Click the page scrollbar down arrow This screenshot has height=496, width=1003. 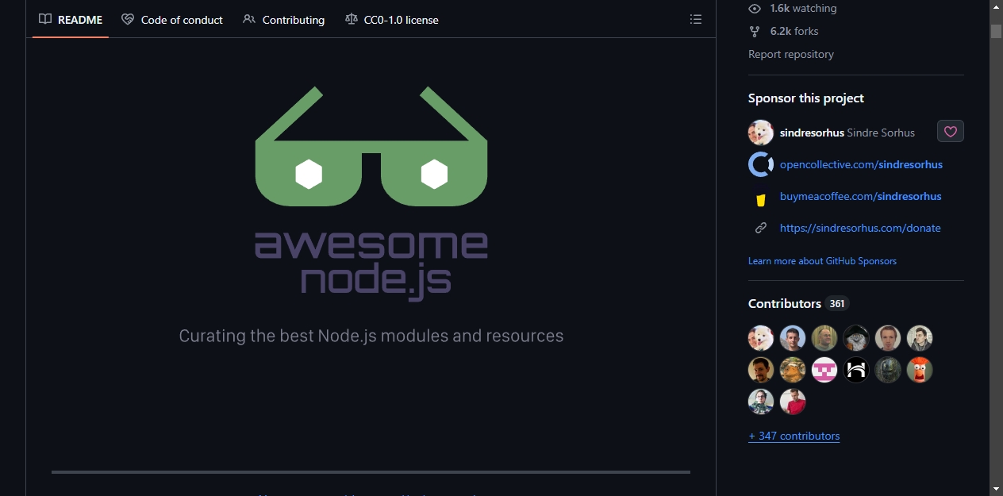tap(996, 489)
